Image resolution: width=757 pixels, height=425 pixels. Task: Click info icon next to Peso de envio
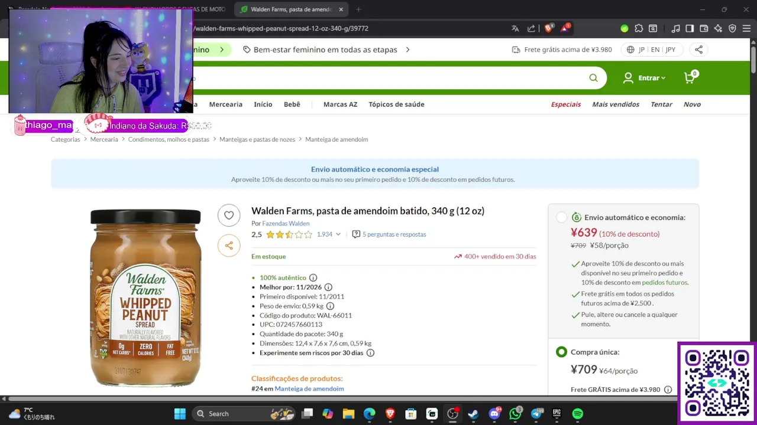(x=330, y=306)
